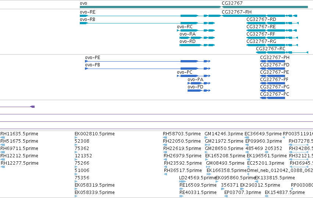313x198 pixels.
Task: Click the RH11635.5prime EST label
Action: (x=19, y=134)
